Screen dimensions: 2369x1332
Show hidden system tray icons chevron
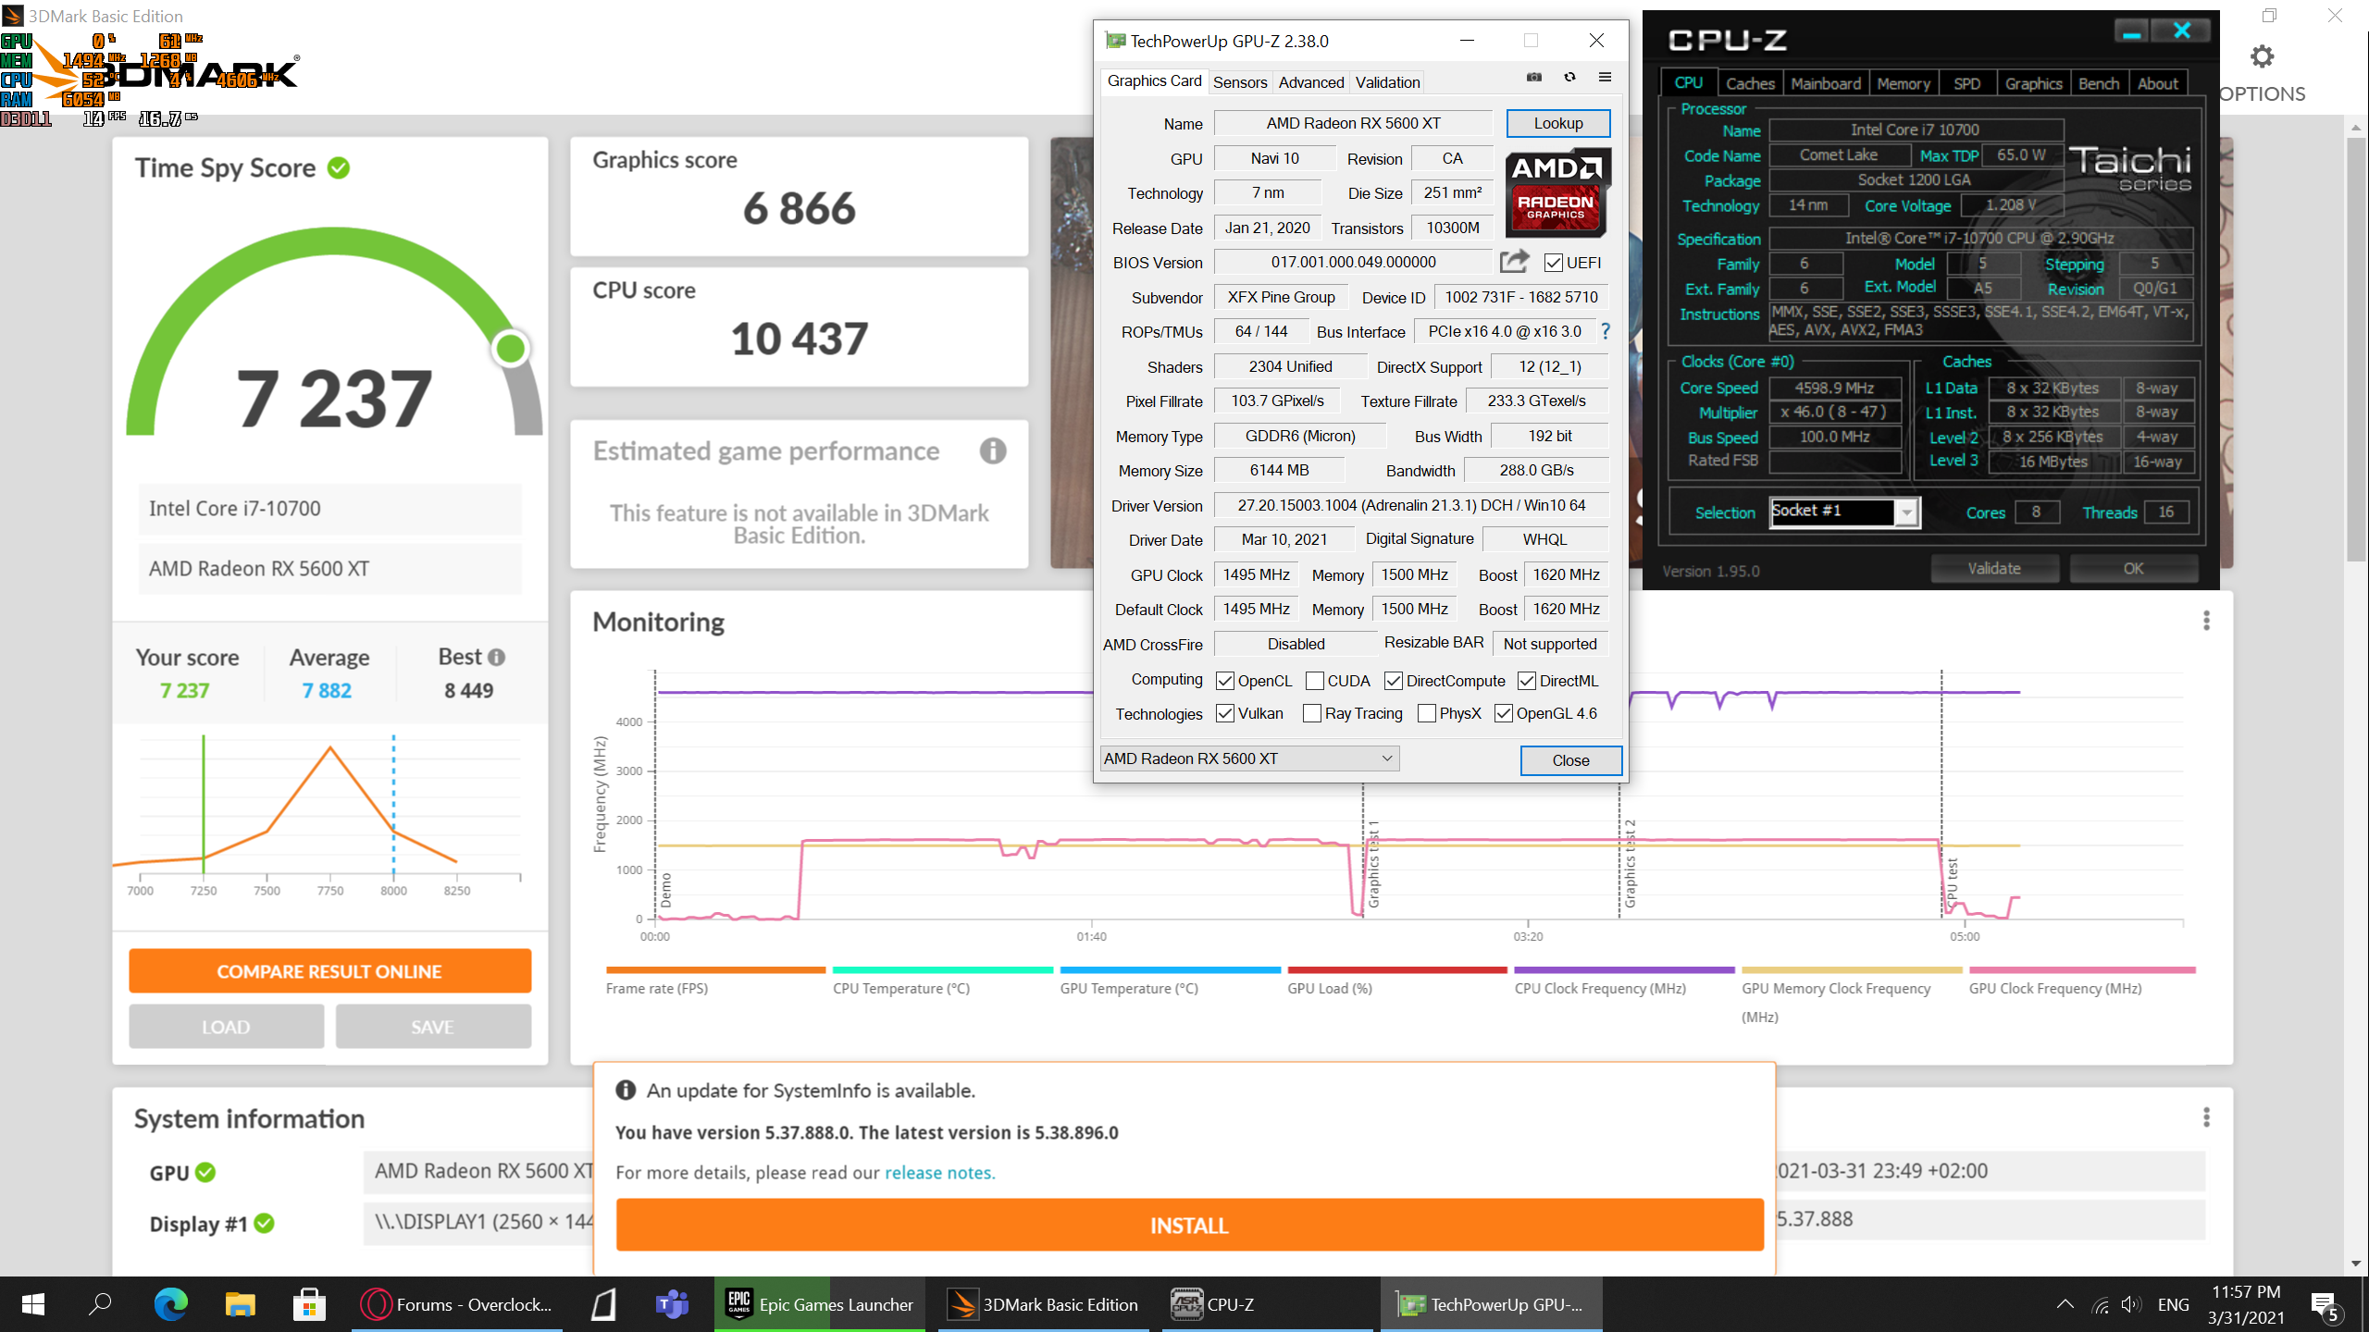[2065, 1304]
